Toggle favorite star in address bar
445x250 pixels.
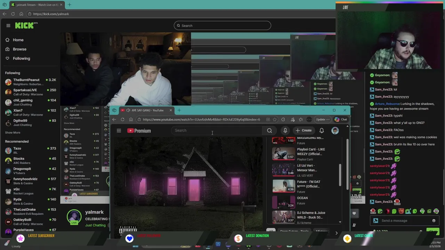[x=275, y=119]
